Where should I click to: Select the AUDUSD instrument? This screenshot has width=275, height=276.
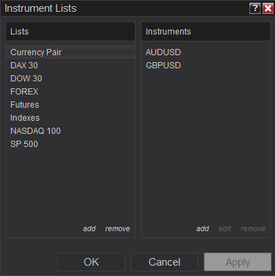tap(206, 52)
